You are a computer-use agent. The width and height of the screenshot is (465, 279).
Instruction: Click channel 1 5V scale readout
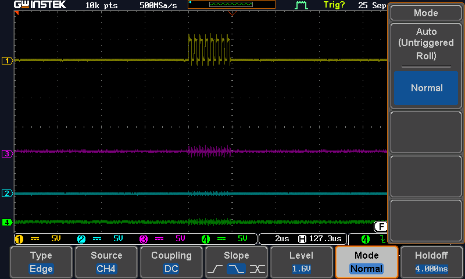[56, 239]
